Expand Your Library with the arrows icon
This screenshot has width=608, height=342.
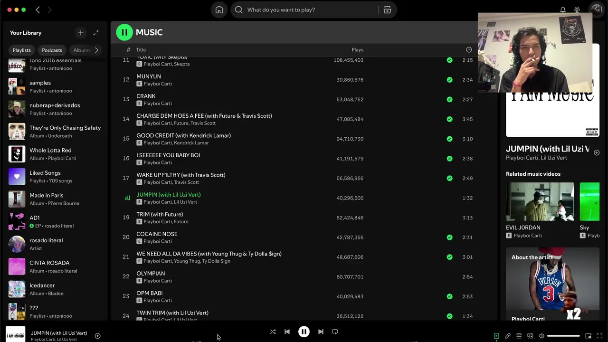(96, 33)
